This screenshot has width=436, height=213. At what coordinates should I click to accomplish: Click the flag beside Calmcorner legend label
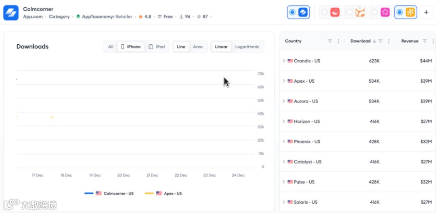(99, 193)
